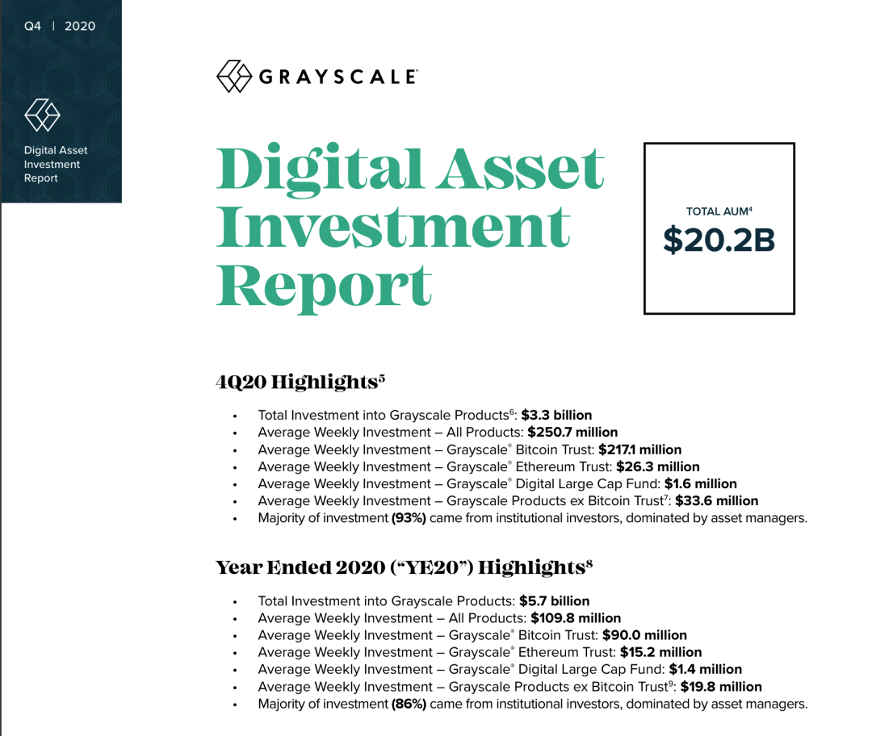Select the GRAYSCALE wordmark text
Screen dimensions: 872x736
coord(338,77)
